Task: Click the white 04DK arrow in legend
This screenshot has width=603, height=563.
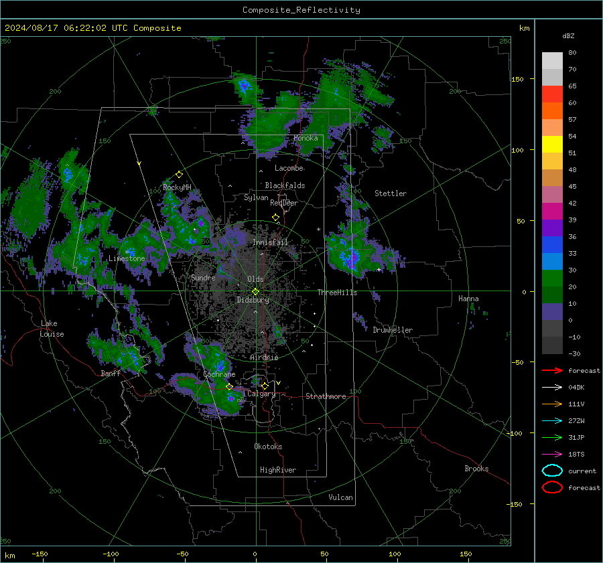Action: 552,387
